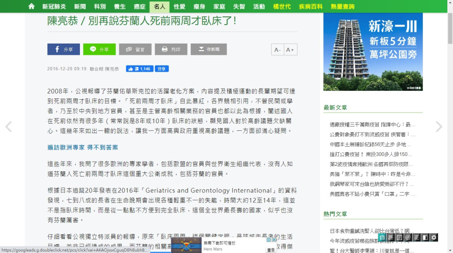Select the 名人 tab in the navigation
The width and height of the screenshot is (453, 253).
[x=159, y=7]
